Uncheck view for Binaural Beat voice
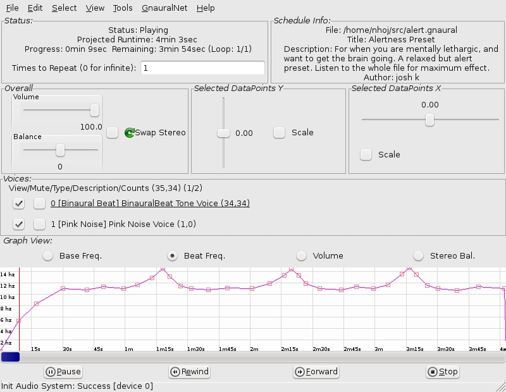Screen dimensions: 506x392 (19, 204)
